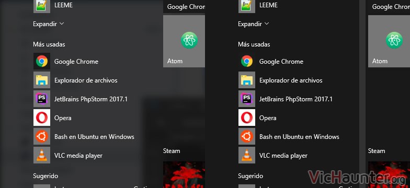
Task: Click the Steam group header in right menu
Action: click(377, 151)
